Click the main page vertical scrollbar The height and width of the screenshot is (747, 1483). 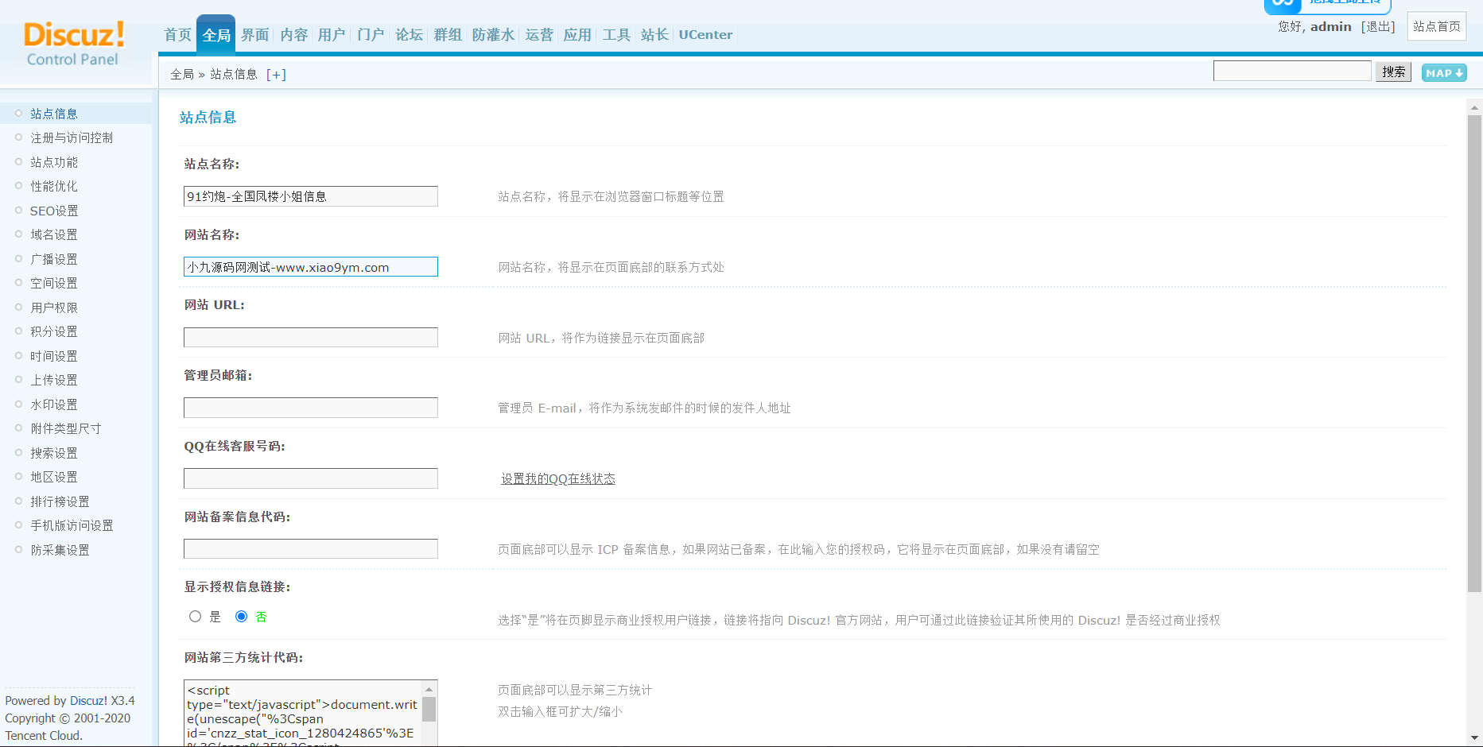(x=1474, y=354)
